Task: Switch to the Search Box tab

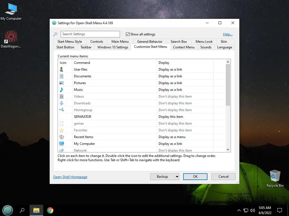Action: point(179,42)
